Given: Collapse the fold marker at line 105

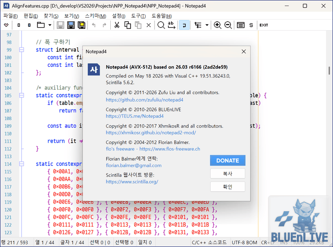Looking at the screenshot, I should click(x=22, y=95).
